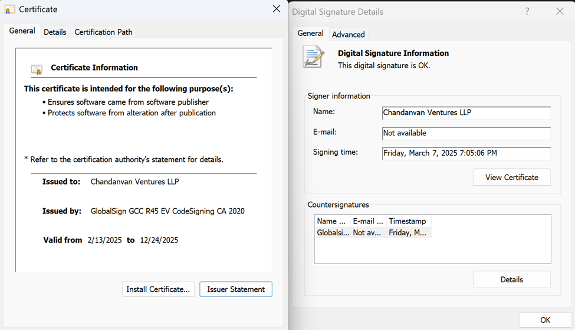
Task: Close the Digital Signature Details dialog
Action: click(x=560, y=11)
